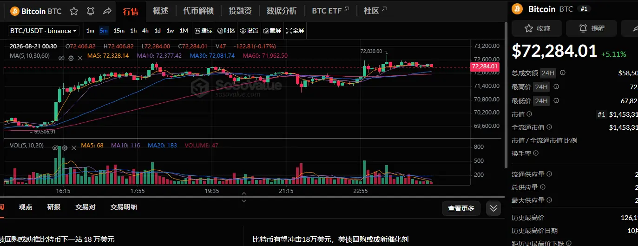Select the 1h timeframe
Image resolution: width=638 pixels, height=246 pixels.
click(133, 31)
